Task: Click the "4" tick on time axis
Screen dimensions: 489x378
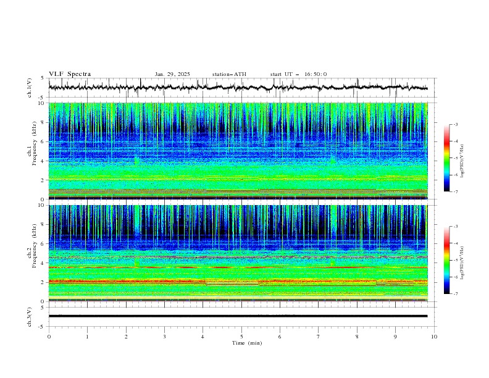Action: (203, 337)
